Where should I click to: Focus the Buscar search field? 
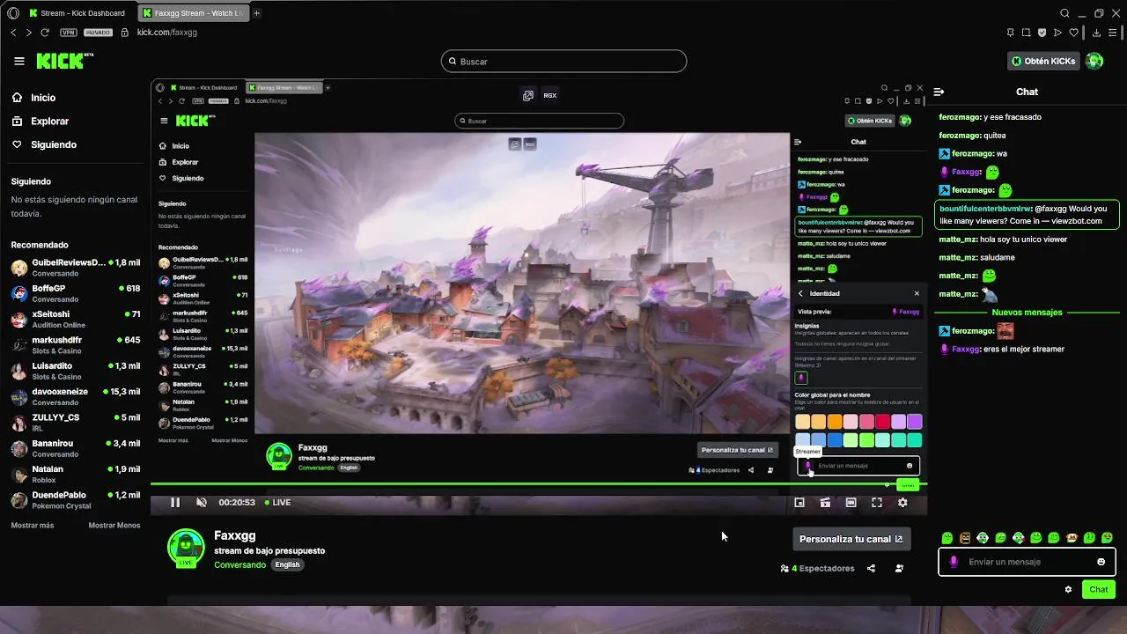[x=563, y=61]
